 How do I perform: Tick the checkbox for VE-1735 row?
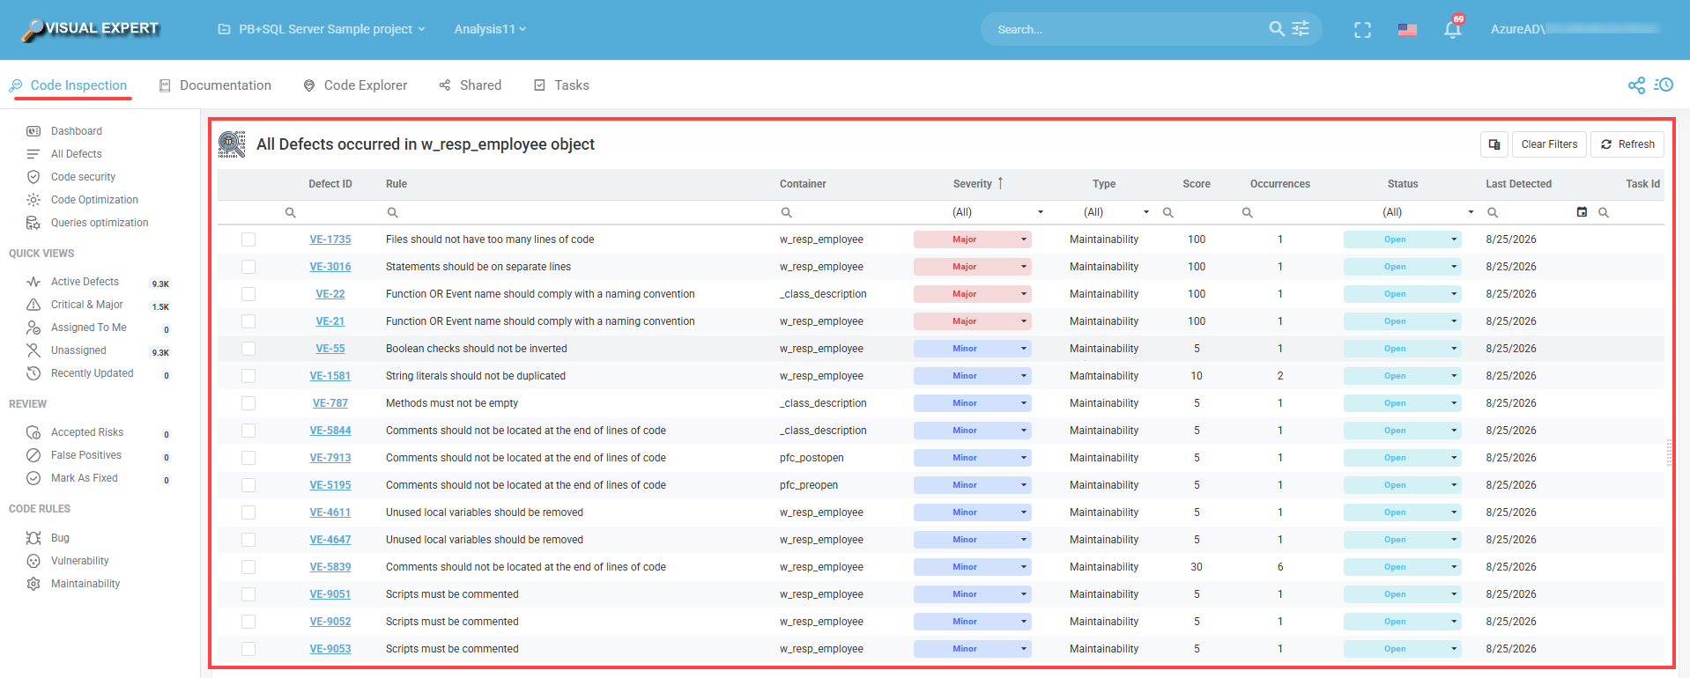click(248, 240)
